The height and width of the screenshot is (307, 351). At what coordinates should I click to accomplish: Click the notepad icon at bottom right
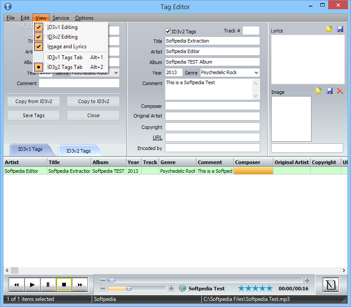point(331,285)
